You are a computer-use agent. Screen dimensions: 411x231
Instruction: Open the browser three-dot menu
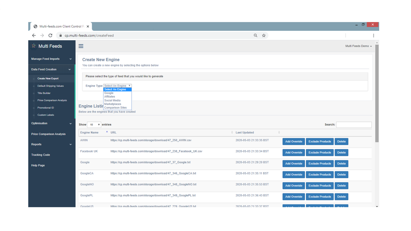(x=373, y=35)
